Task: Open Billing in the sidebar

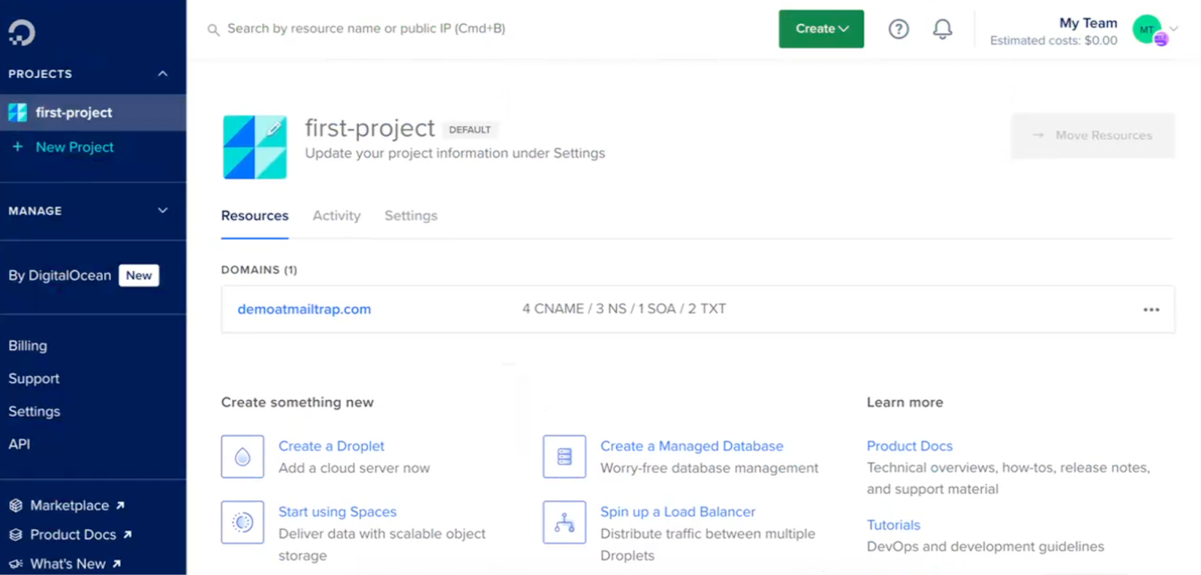Action: click(x=28, y=346)
